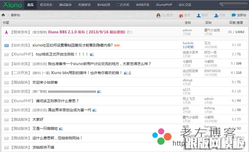Open the 发展建议 navigation tab
The height and width of the screenshot is (152, 249).
[x=84, y=5]
